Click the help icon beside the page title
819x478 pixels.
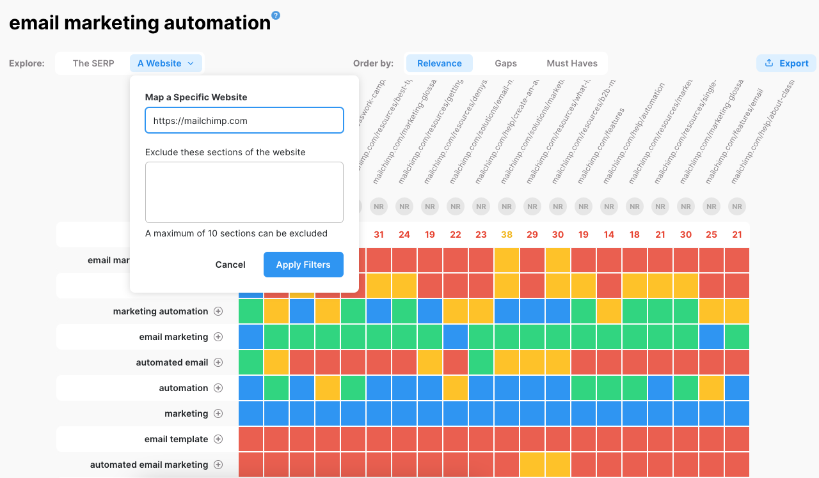(276, 15)
